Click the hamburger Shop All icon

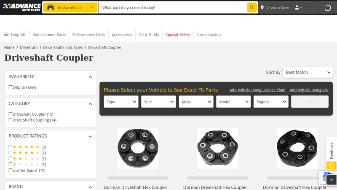click(x=6, y=35)
